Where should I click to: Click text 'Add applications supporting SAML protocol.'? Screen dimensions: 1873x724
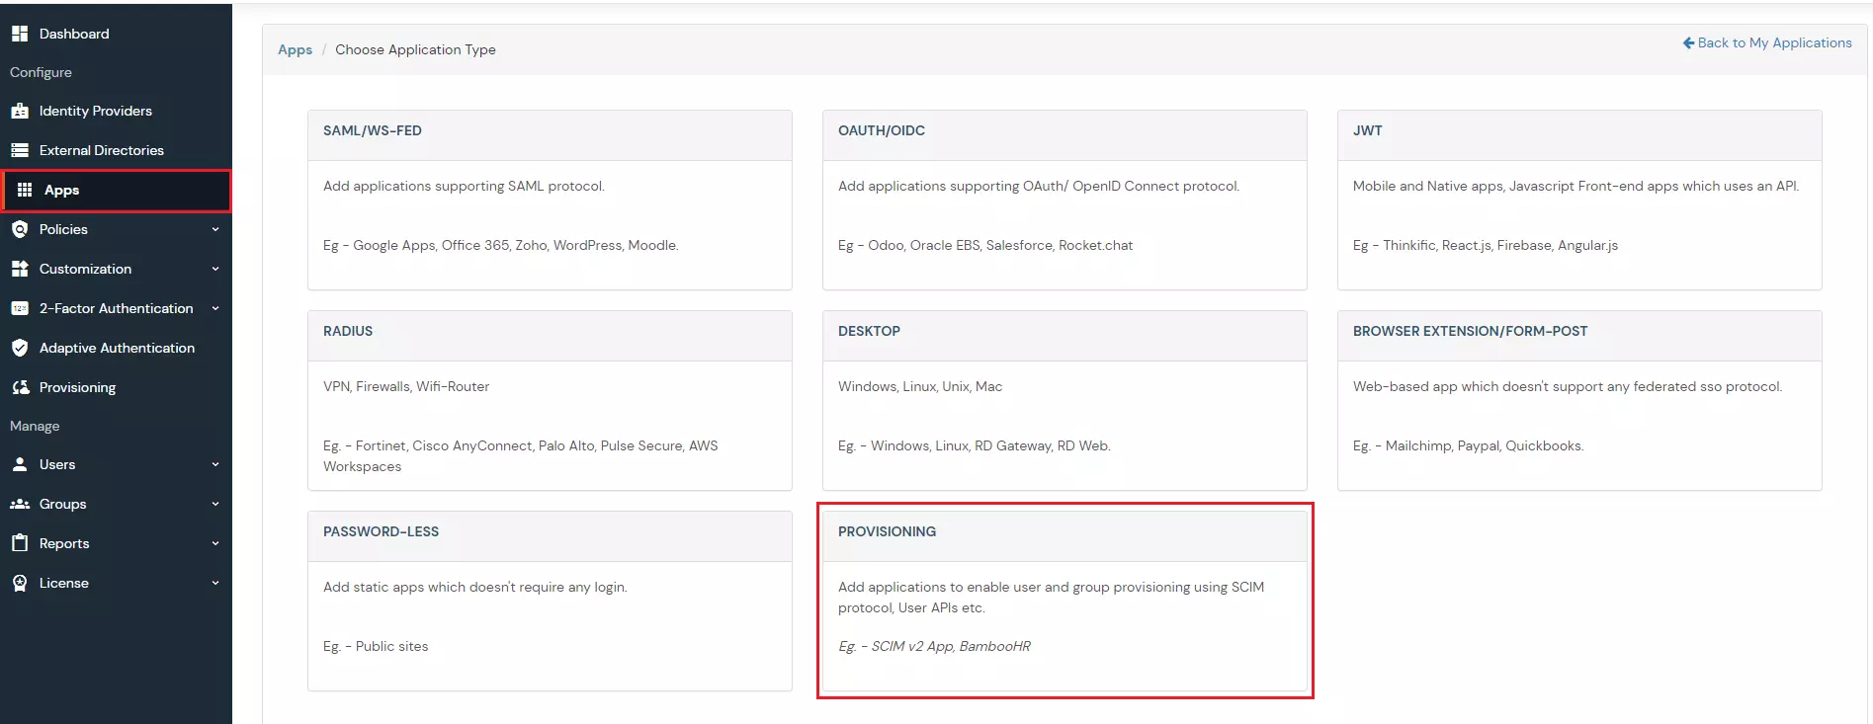coord(464,186)
